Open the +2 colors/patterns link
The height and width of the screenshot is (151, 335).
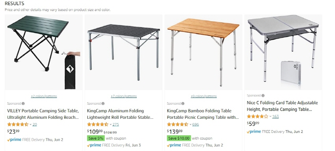[x=44, y=96]
